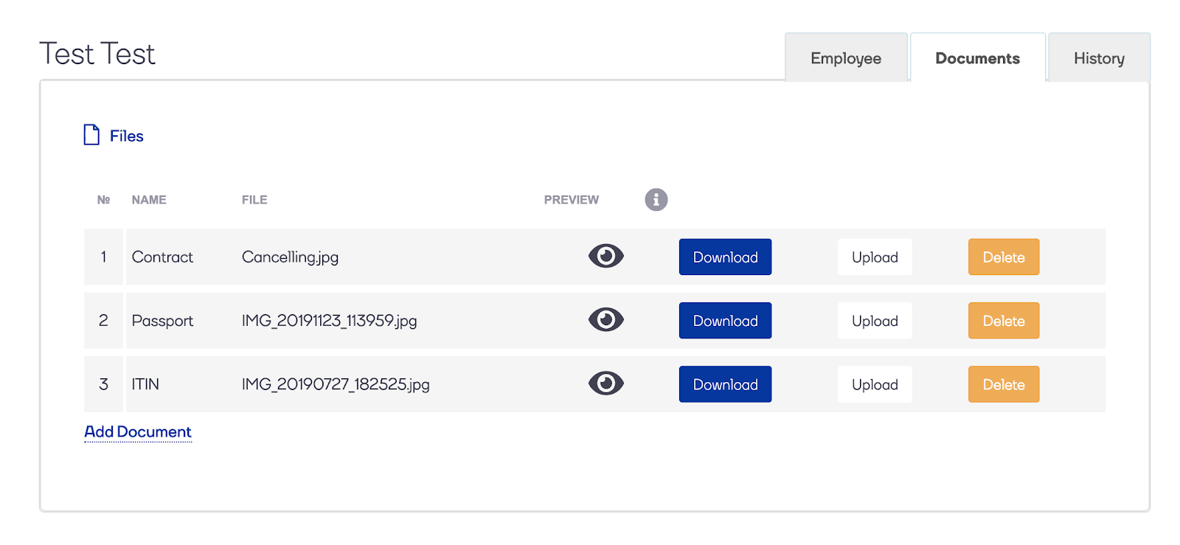Upload a replacement Passport file
Viewport: 1180px width, 545px height.
click(x=875, y=321)
